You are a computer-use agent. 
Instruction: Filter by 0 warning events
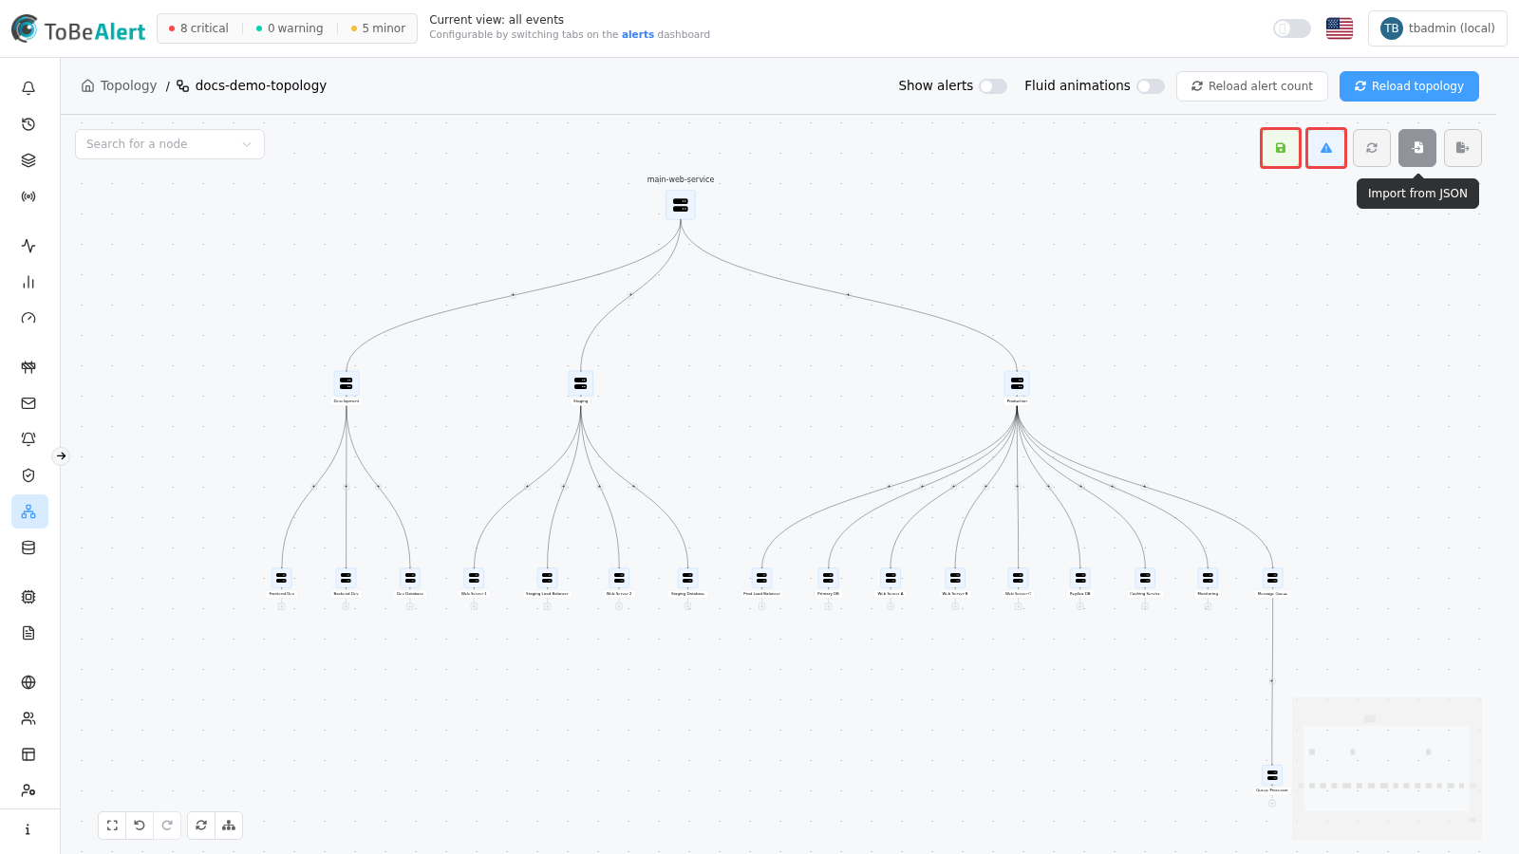coord(290,28)
